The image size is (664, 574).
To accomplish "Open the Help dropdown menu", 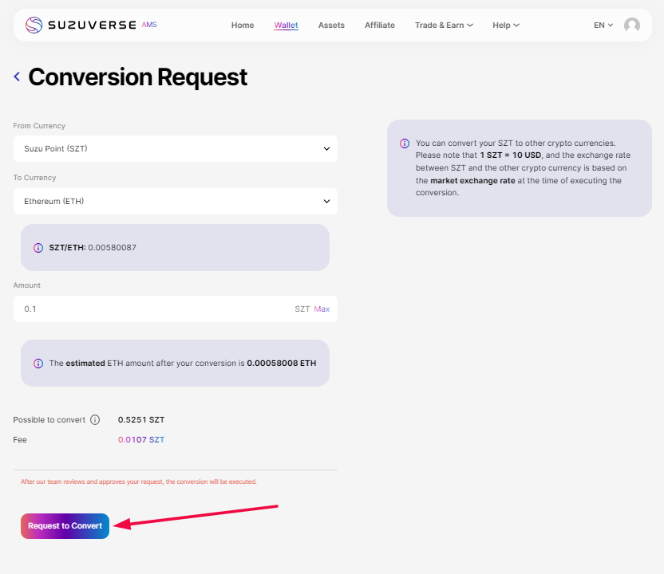I will 505,26.
